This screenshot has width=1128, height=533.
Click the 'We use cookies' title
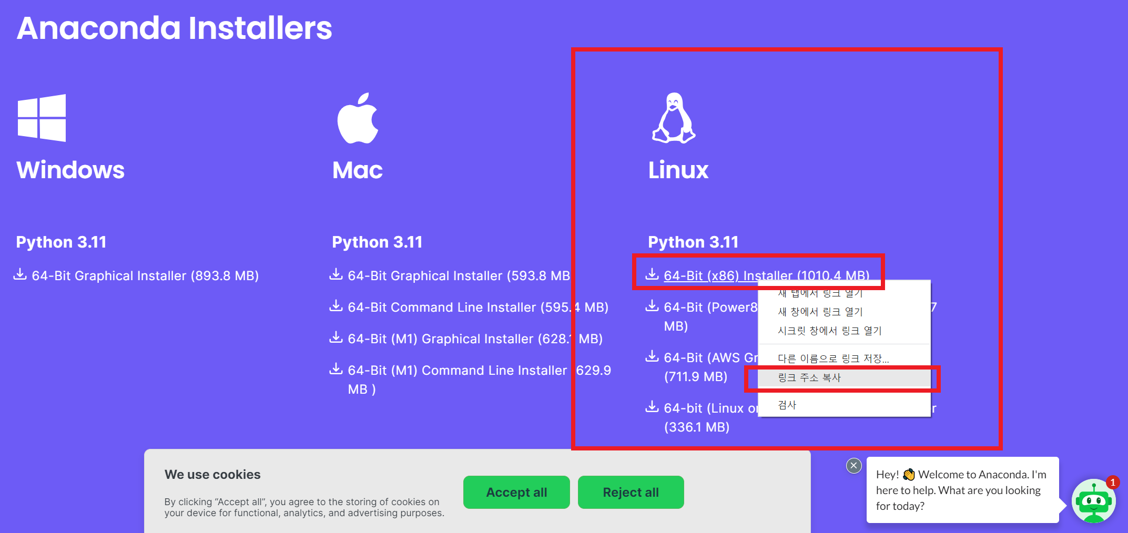(x=212, y=475)
